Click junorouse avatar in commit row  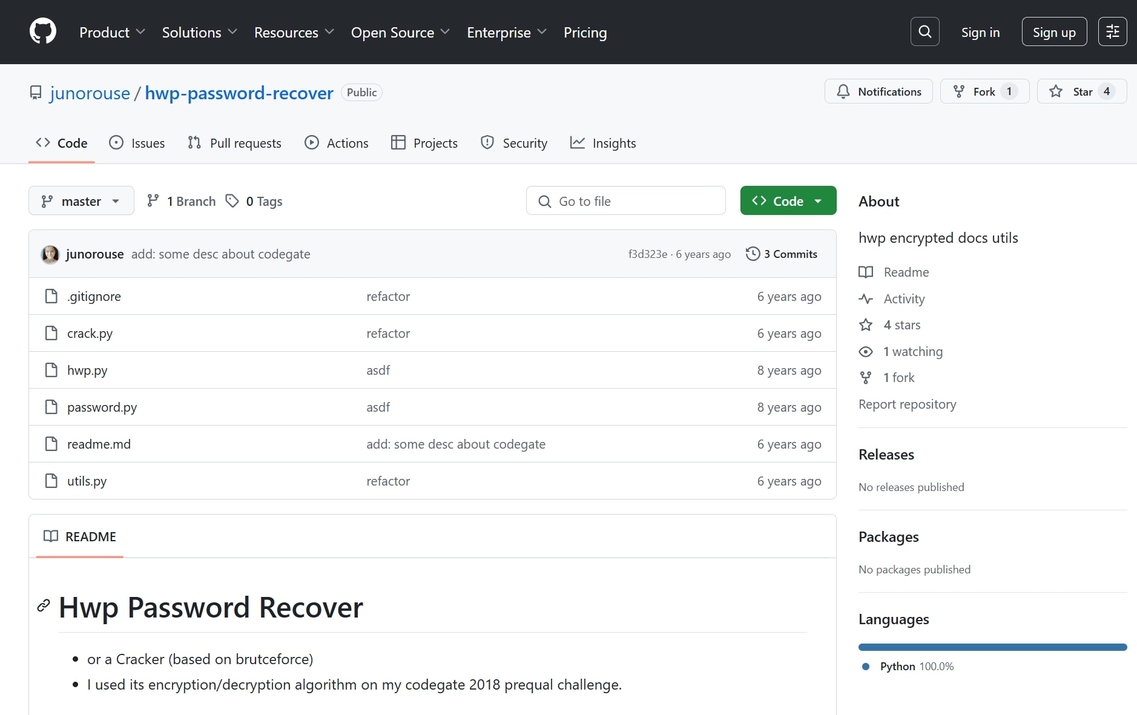(50, 254)
